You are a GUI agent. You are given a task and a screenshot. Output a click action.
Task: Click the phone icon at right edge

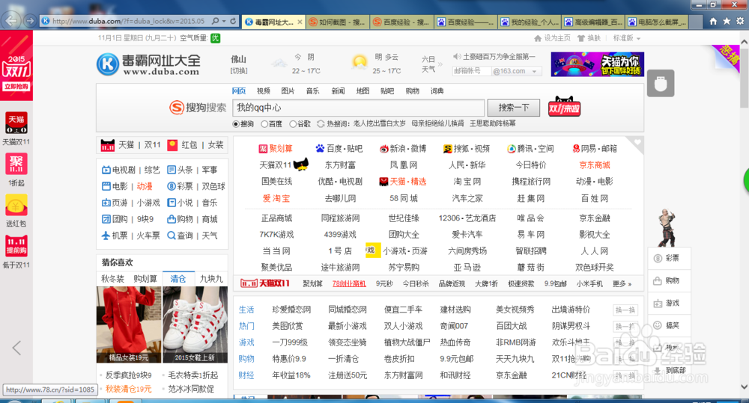(x=661, y=84)
